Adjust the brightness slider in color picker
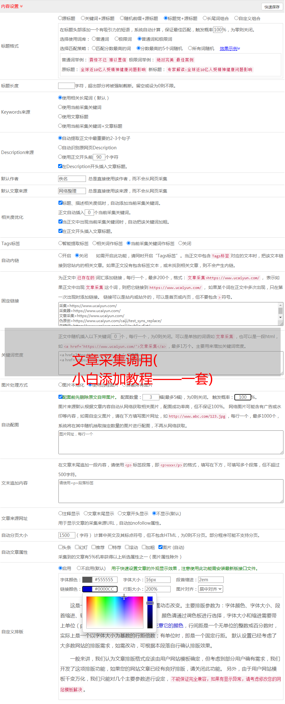285x704 pixels. tap(150, 612)
